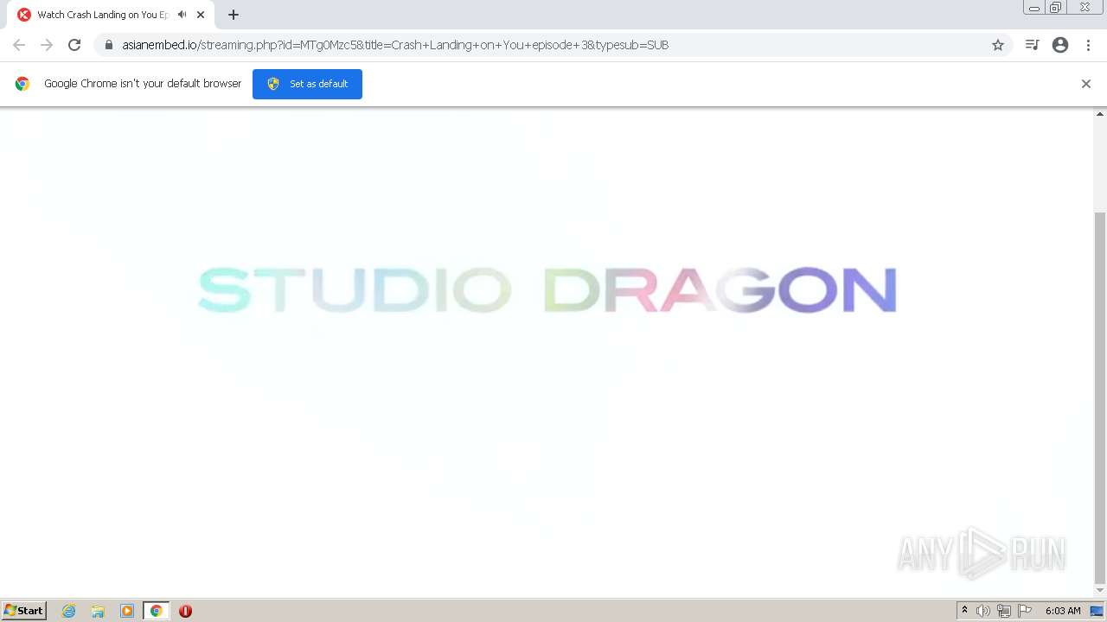
Task: Click the scrollbar up arrow
Action: (x=1100, y=114)
